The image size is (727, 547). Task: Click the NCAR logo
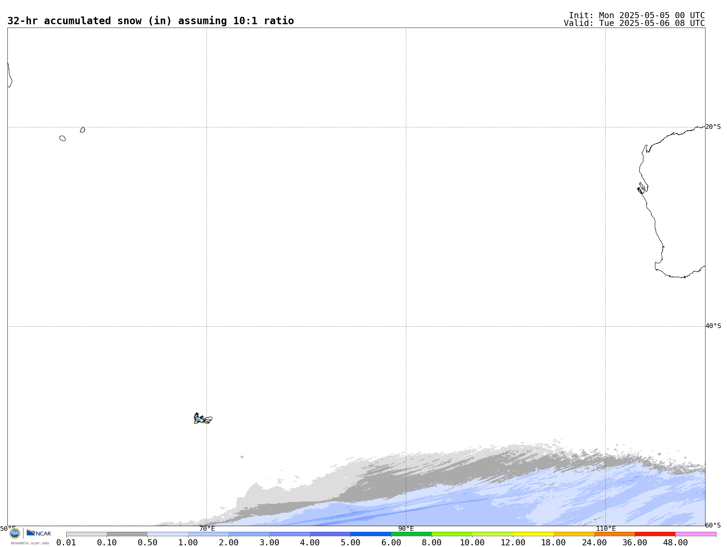coord(39,533)
